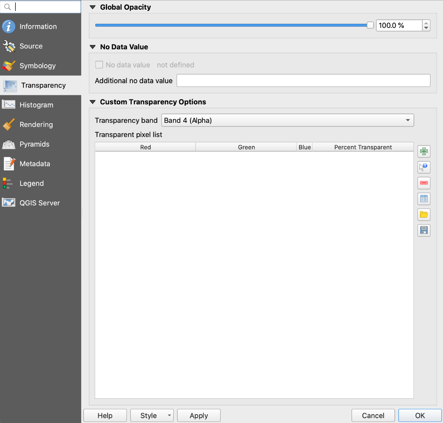Click the Additional no data value field

[303, 80]
